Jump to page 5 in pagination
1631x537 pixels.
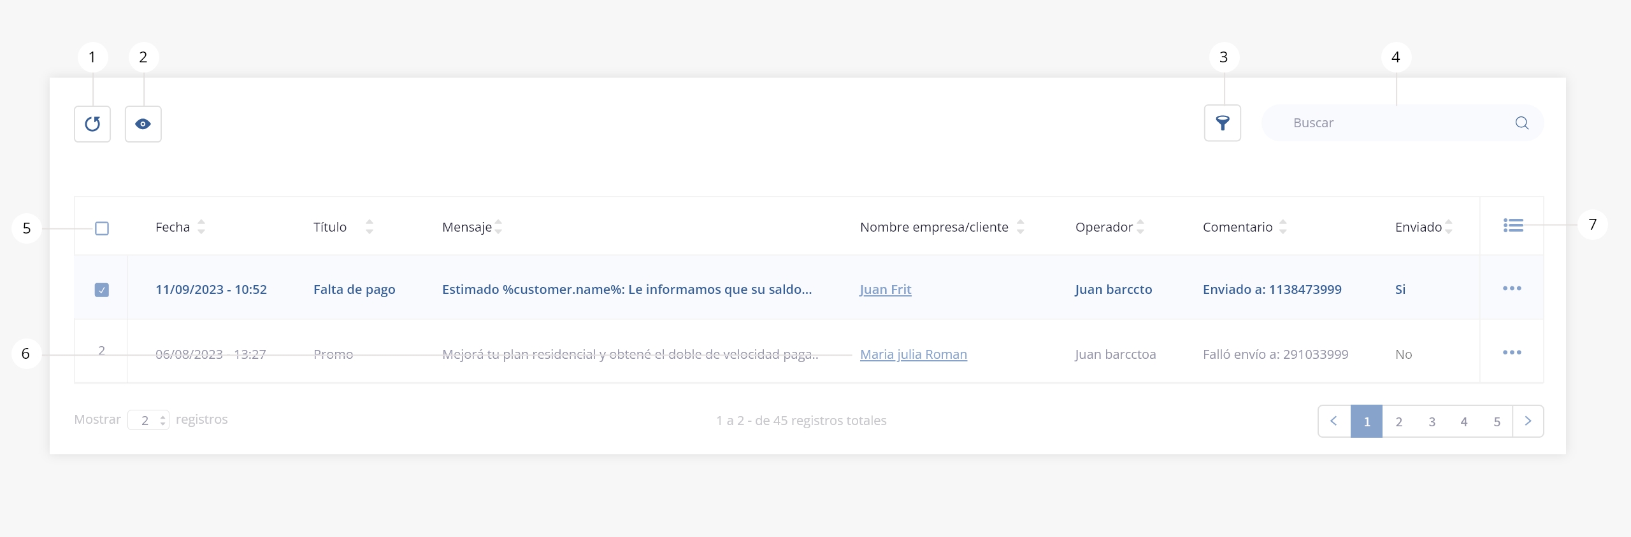(1497, 421)
